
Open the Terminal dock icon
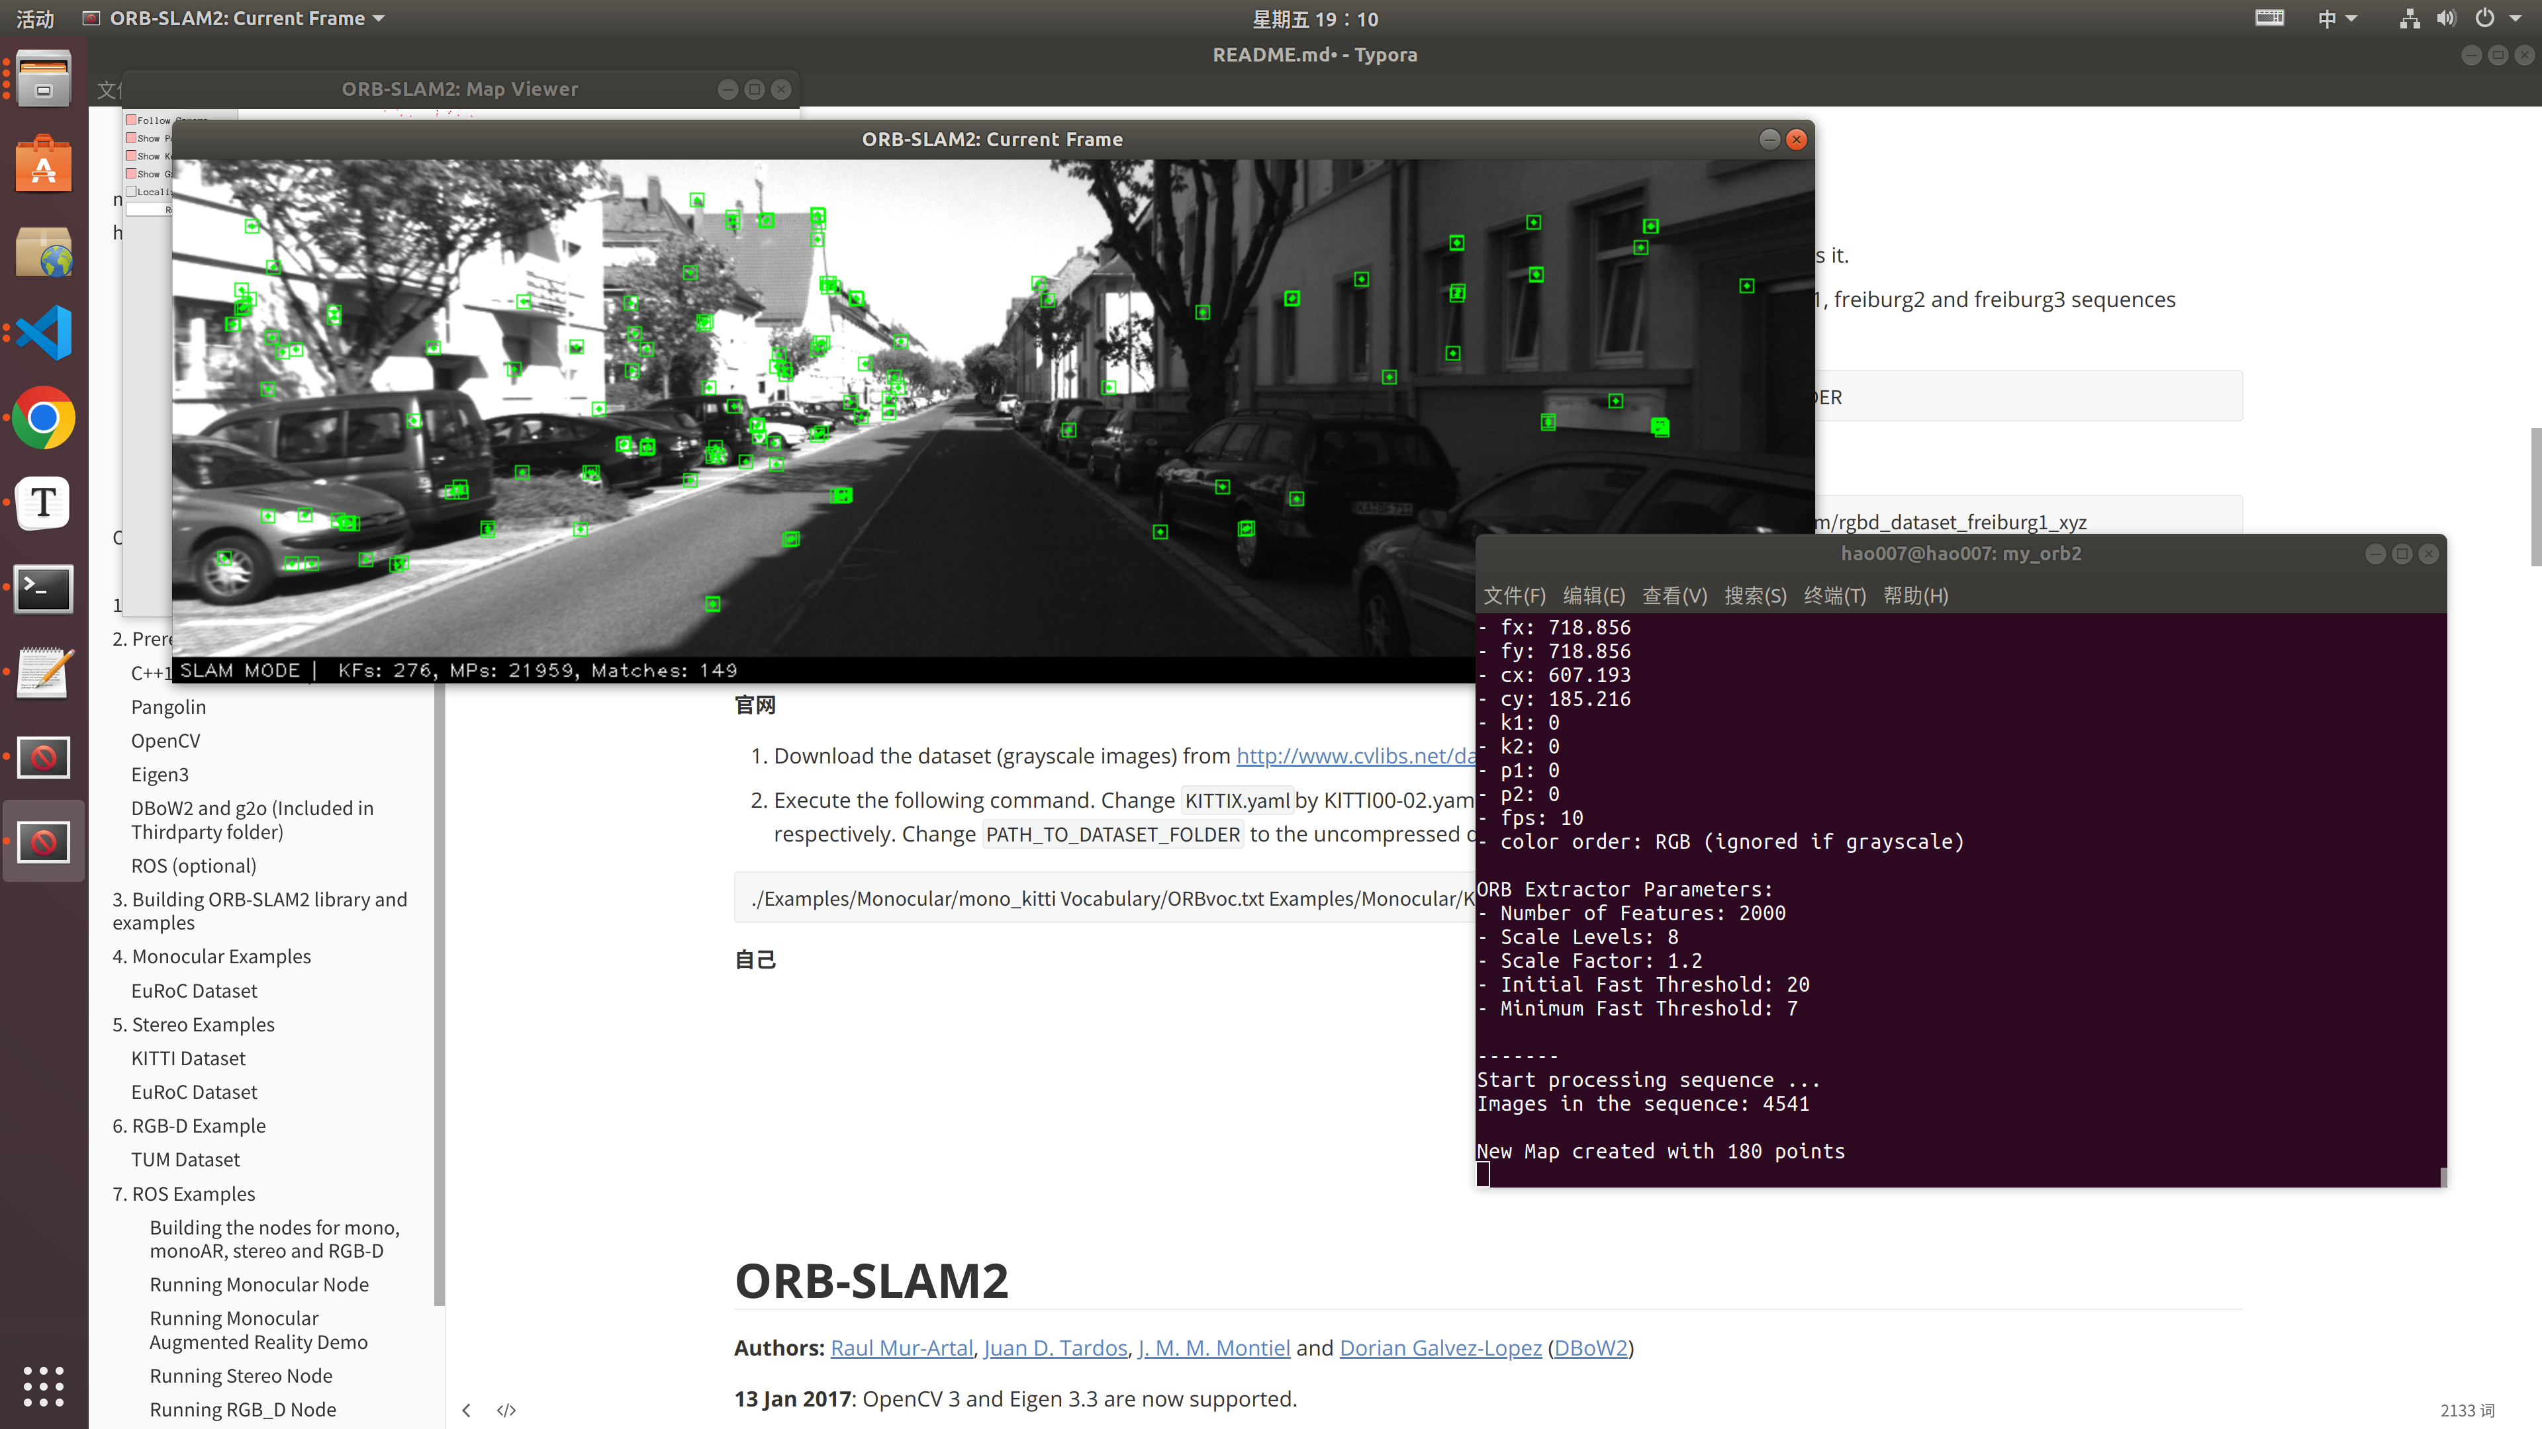(x=44, y=589)
